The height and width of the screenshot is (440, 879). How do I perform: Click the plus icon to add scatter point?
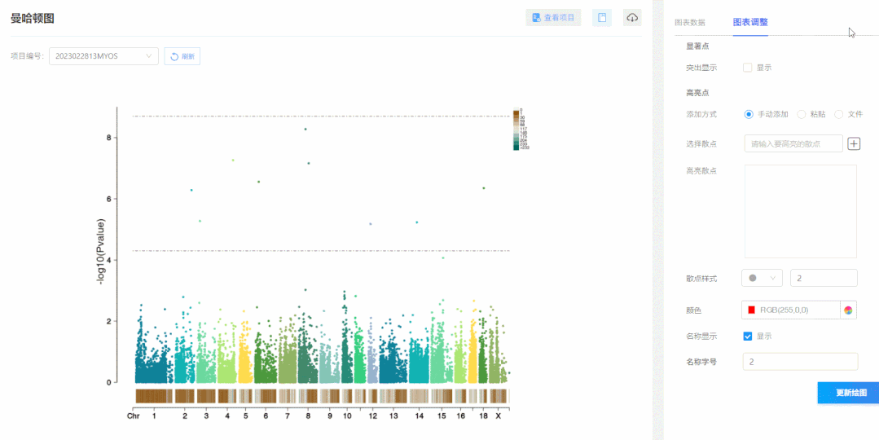[x=854, y=144]
